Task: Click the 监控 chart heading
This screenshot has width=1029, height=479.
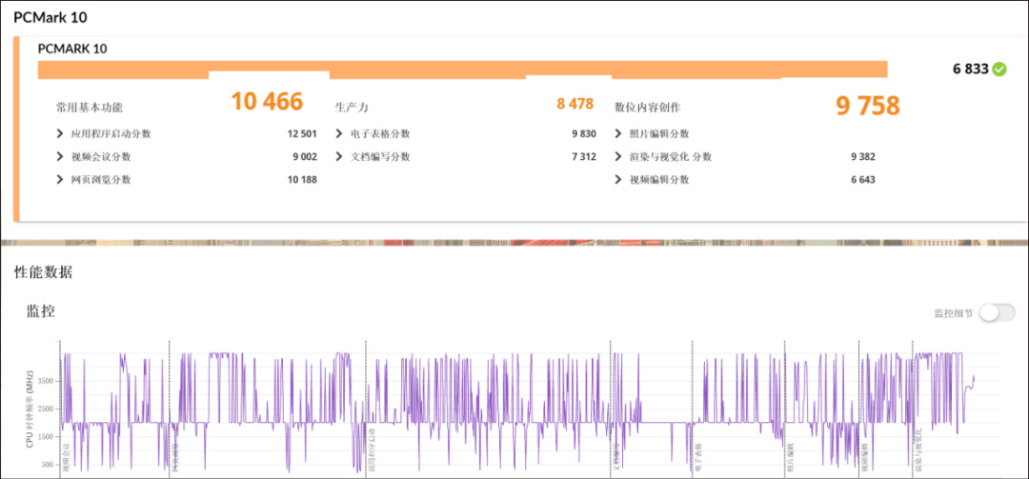Action: pyautogui.click(x=41, y=311)
